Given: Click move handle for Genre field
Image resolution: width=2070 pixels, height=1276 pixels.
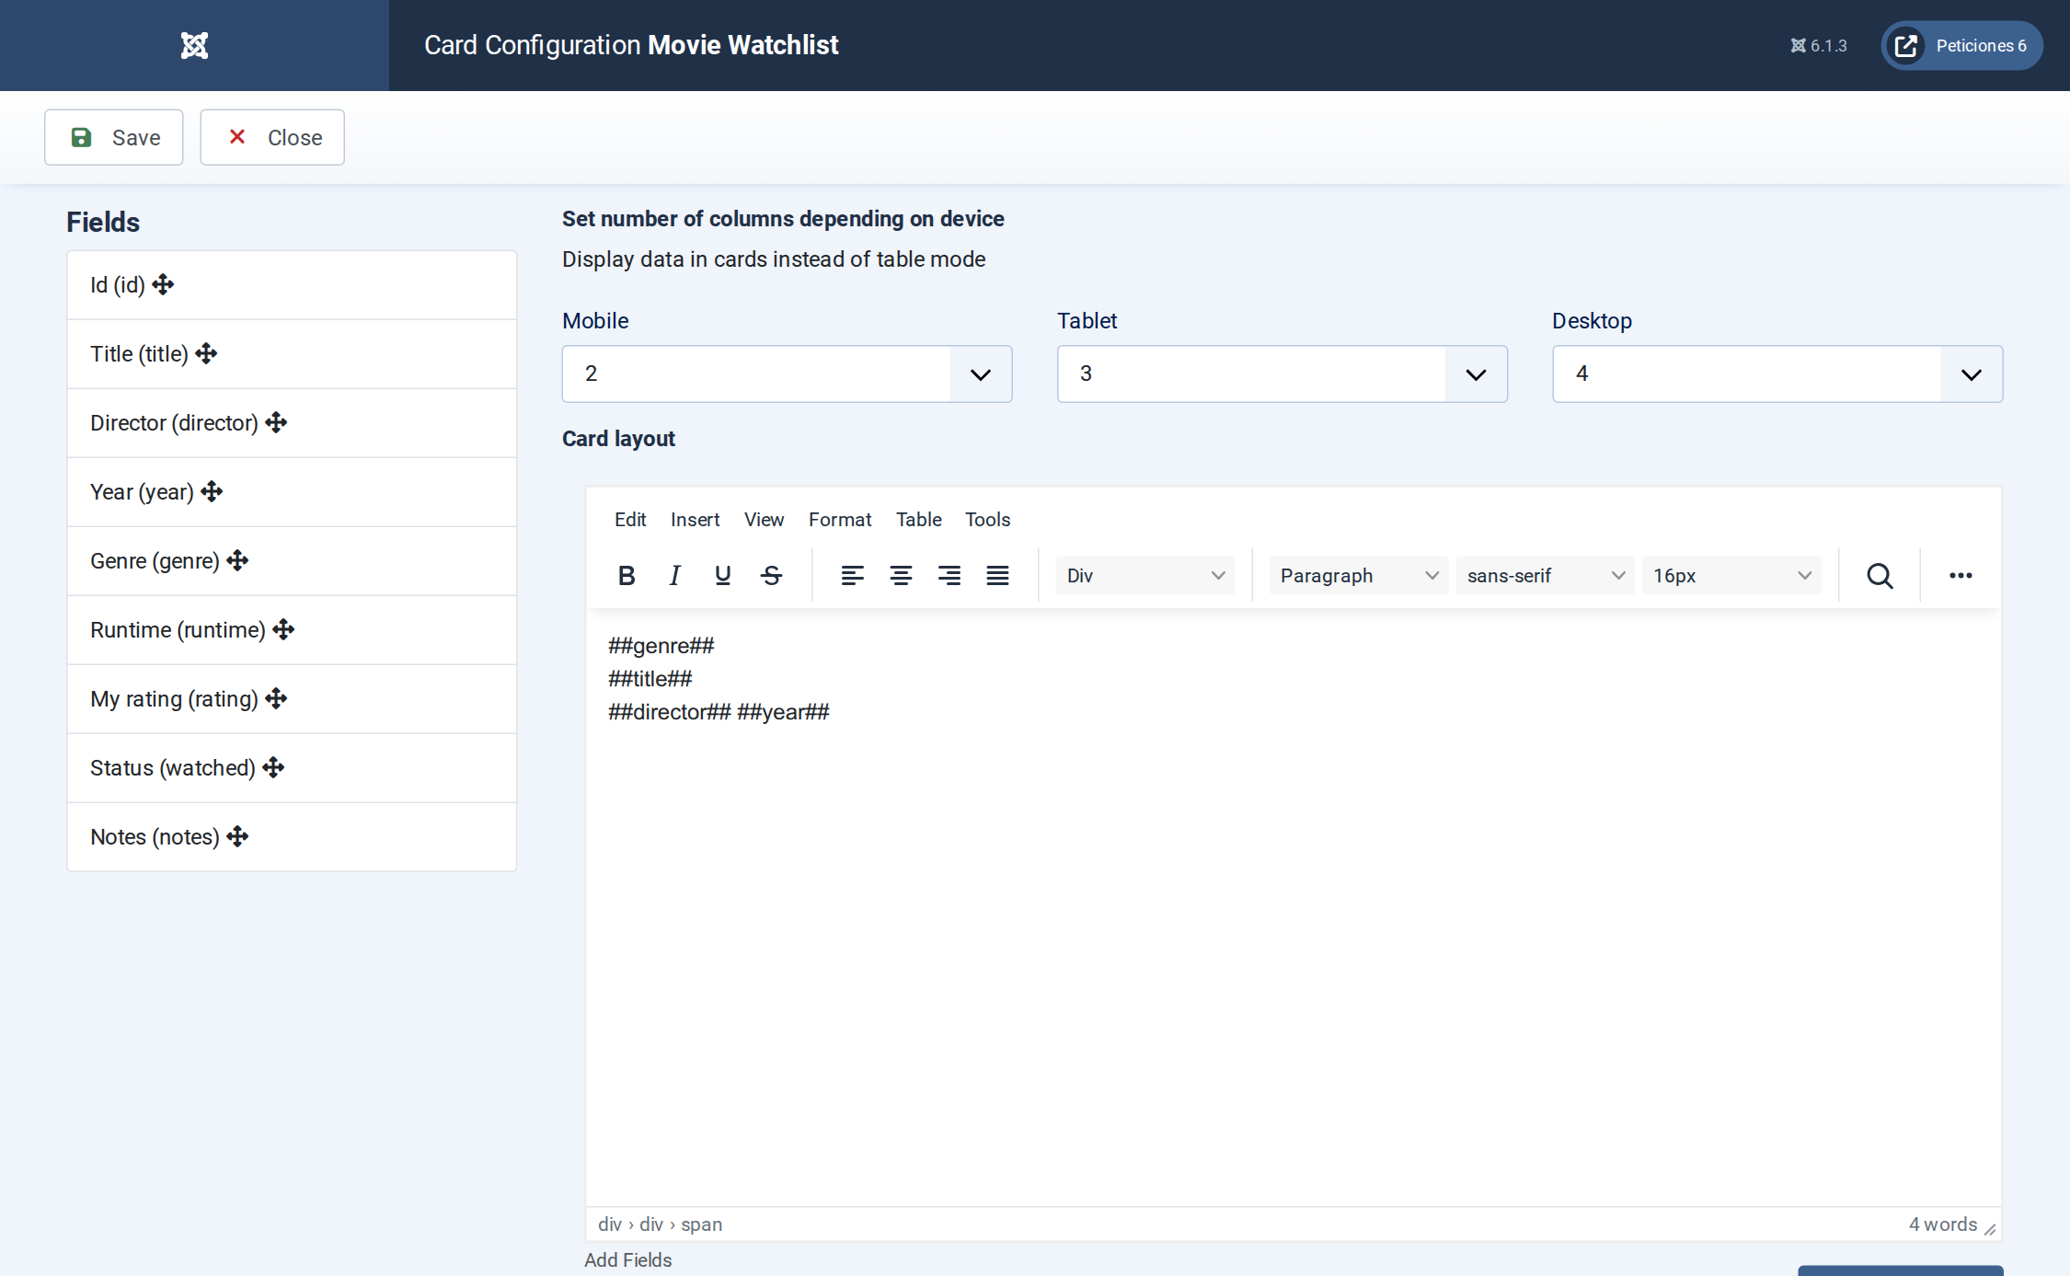Looking at the screenshot, I should (x=237, y=561).
